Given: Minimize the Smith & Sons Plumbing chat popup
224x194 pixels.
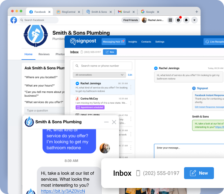Looking at the screenshot, I should pos(106,122).
